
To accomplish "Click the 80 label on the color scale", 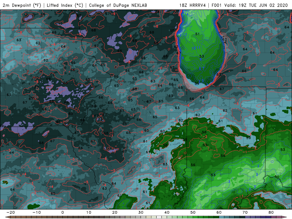I will pyautogui.click(x=271, y=212).
